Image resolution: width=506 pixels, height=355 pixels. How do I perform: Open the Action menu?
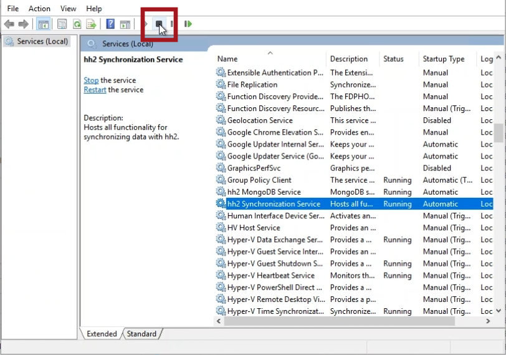point(39,8)
